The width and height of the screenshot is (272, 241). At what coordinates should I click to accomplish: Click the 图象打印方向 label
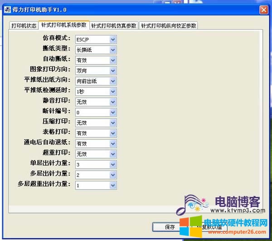coord(50,69)
